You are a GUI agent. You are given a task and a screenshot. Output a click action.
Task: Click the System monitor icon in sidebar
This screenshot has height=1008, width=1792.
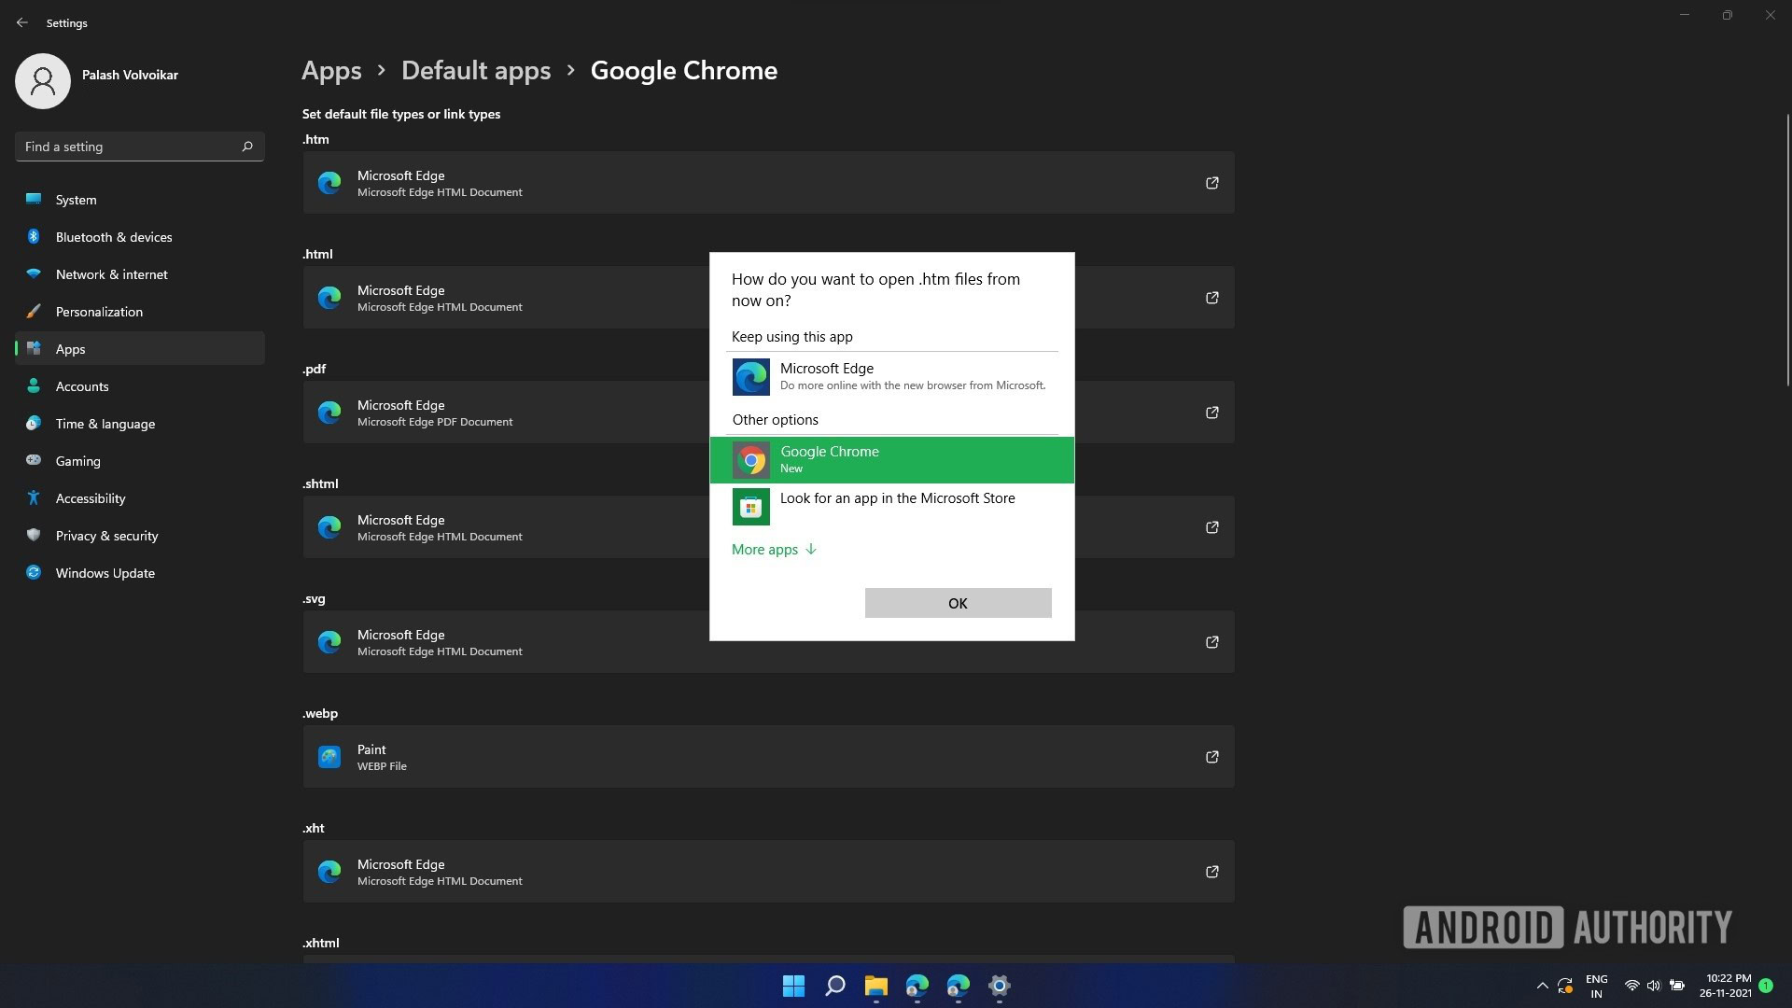point(34,199)
